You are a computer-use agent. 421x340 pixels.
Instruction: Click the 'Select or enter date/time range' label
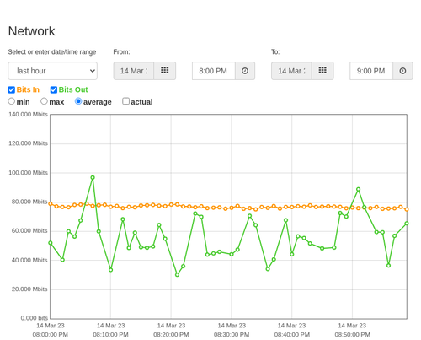[x=52, y=52]
